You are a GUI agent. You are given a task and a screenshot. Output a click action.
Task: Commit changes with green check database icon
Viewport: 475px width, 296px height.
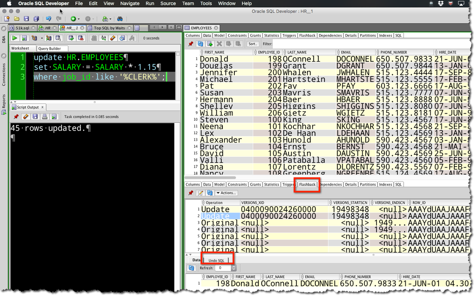tap(71, 38)
